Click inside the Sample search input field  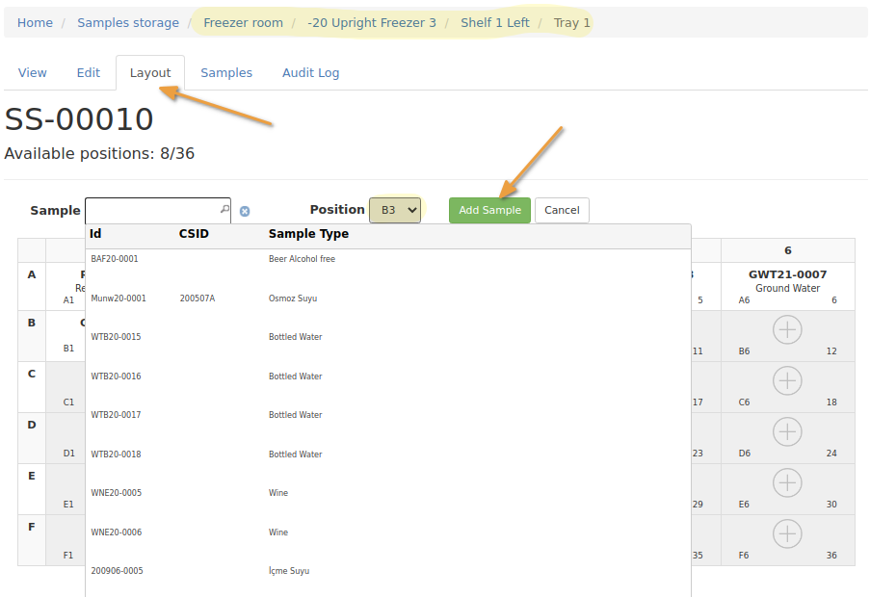[x=154, y=210]
